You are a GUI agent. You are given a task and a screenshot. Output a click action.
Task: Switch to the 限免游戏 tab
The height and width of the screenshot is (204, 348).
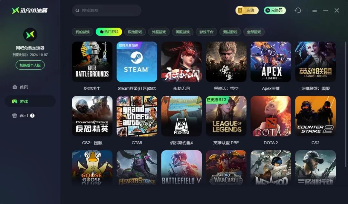point(135,32)
